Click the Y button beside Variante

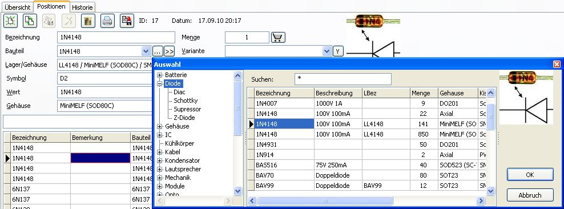338,51
